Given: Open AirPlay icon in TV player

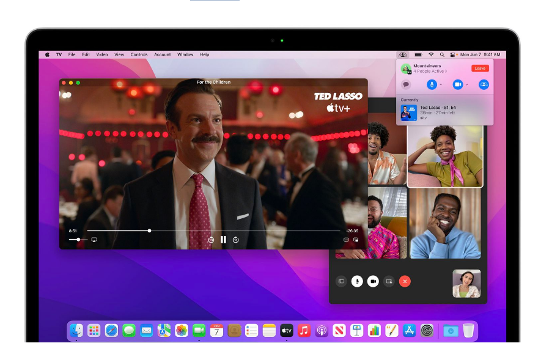Looking at the screenshot, I should coord(94,240).
